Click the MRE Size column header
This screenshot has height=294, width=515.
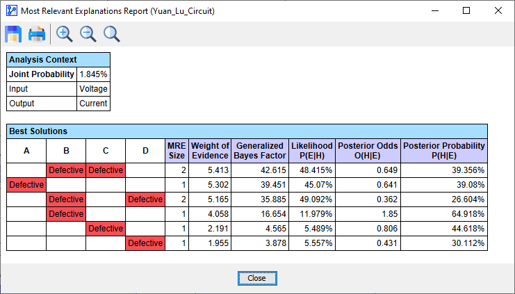pyautogui.click(x=177, y=151)
